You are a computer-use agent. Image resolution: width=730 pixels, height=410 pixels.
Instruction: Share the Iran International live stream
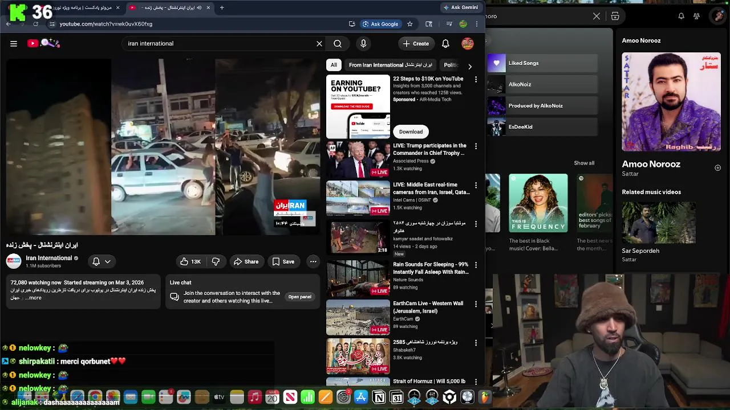click(x=246, y=261)
